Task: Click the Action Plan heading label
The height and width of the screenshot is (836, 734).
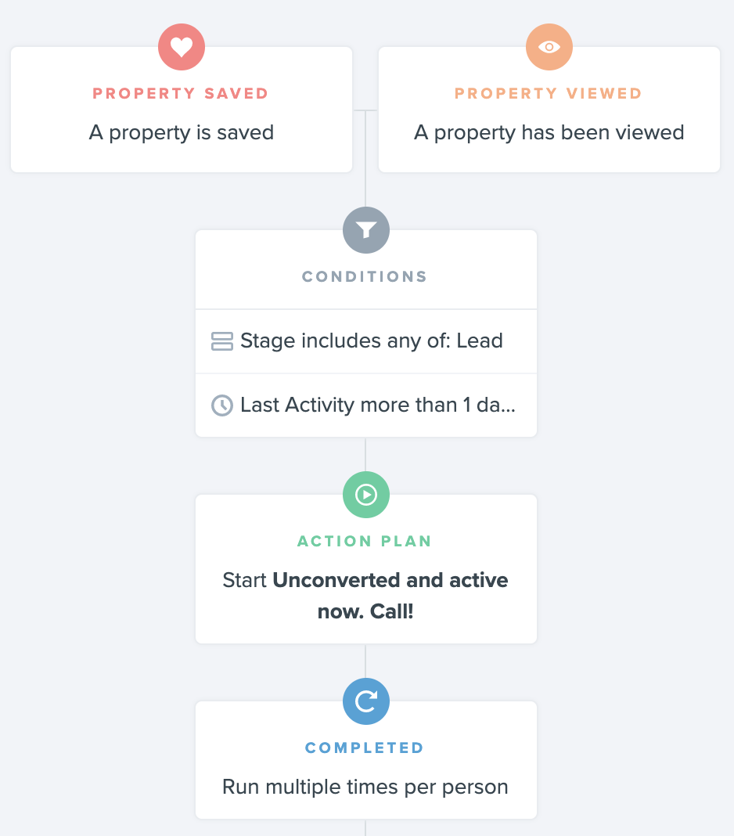Action: point(365,541)
